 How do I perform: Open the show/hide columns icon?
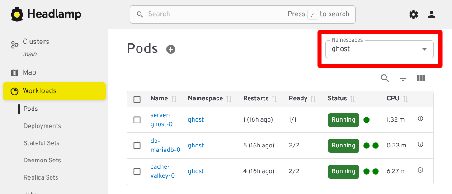pyautogui.click(x=421, y=78)
